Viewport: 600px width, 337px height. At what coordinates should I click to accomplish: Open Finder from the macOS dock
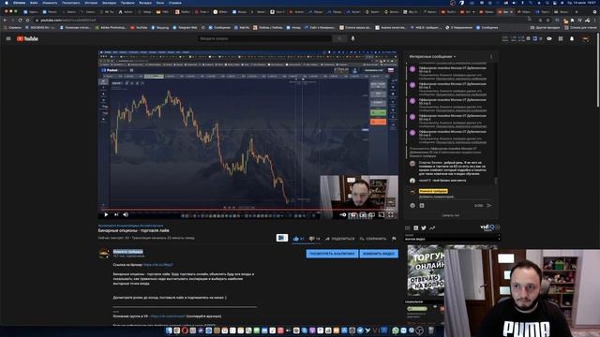(x=169, y=330)
